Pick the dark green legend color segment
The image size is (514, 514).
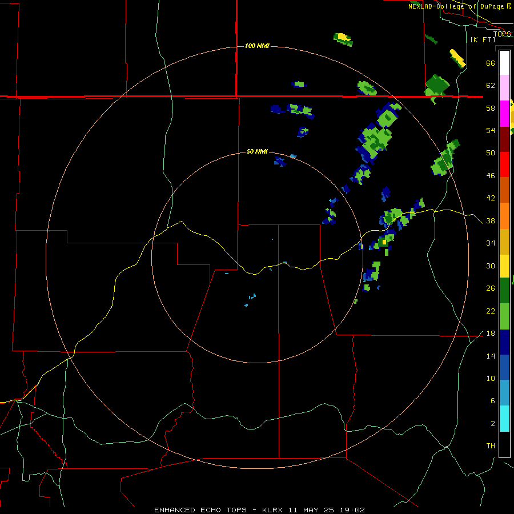tap(504, 291)
